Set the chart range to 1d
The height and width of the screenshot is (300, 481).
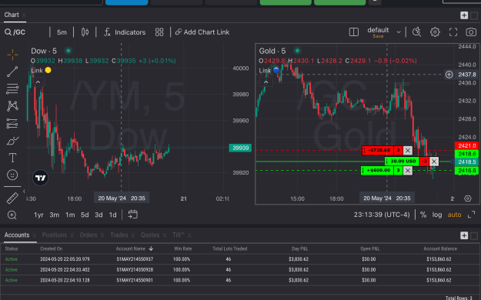(112, 215)
